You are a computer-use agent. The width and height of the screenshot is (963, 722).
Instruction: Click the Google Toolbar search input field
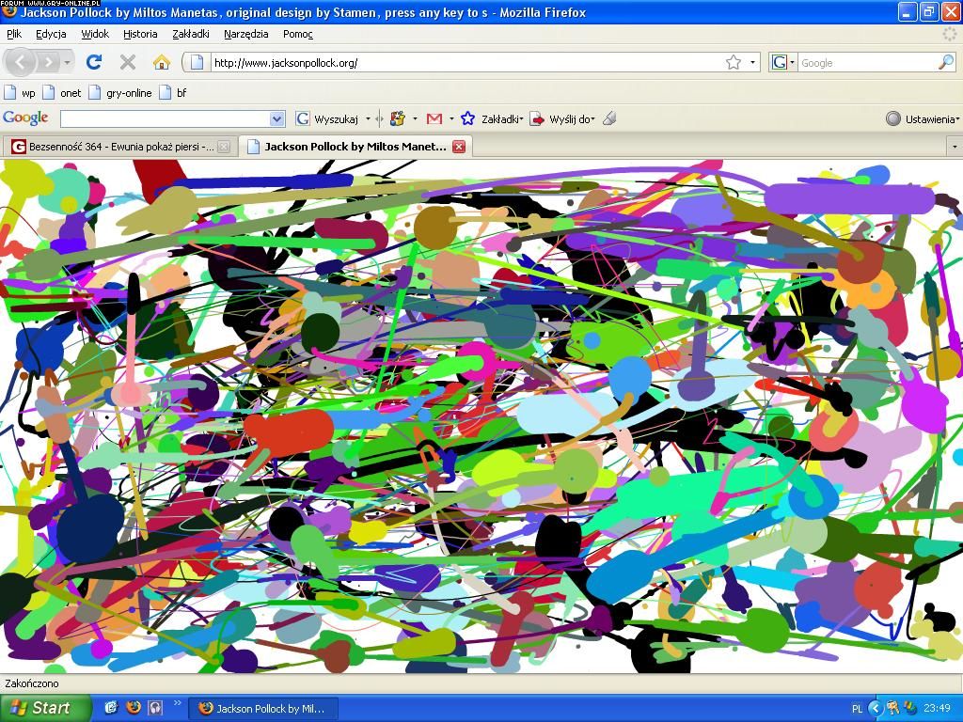click(x=165, y=118)
